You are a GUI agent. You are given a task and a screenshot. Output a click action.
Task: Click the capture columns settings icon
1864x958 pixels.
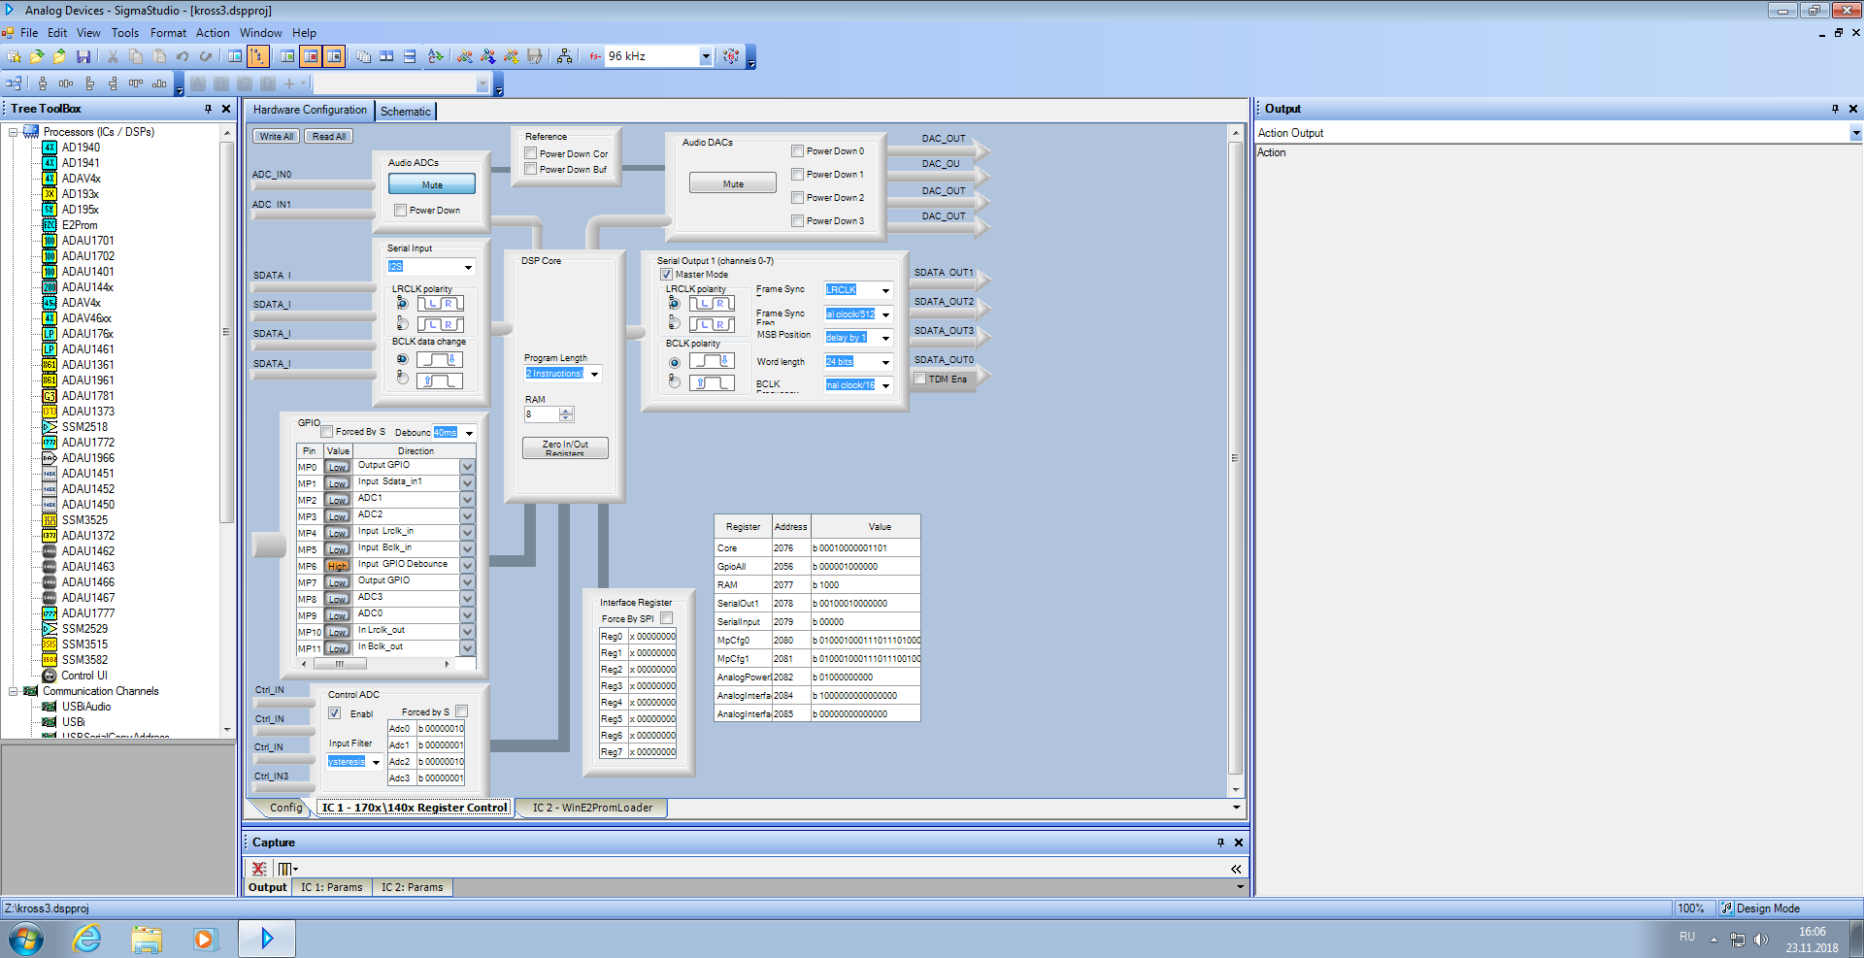[x=287, y=869]
